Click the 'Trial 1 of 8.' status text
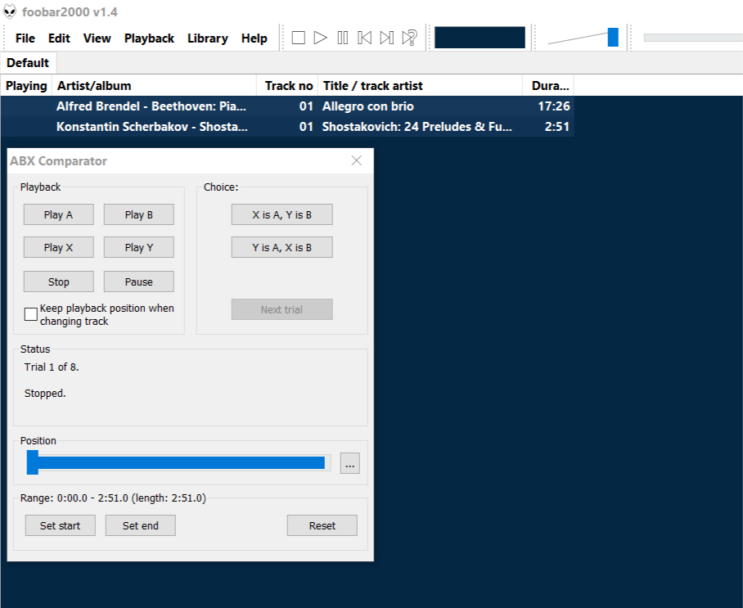Image resolution: width=743 pixels, height=608 pixels. coord(52,367)
